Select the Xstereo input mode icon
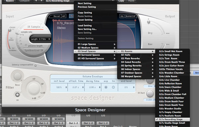Screen dimensions: 199x127 pos(13,48)
